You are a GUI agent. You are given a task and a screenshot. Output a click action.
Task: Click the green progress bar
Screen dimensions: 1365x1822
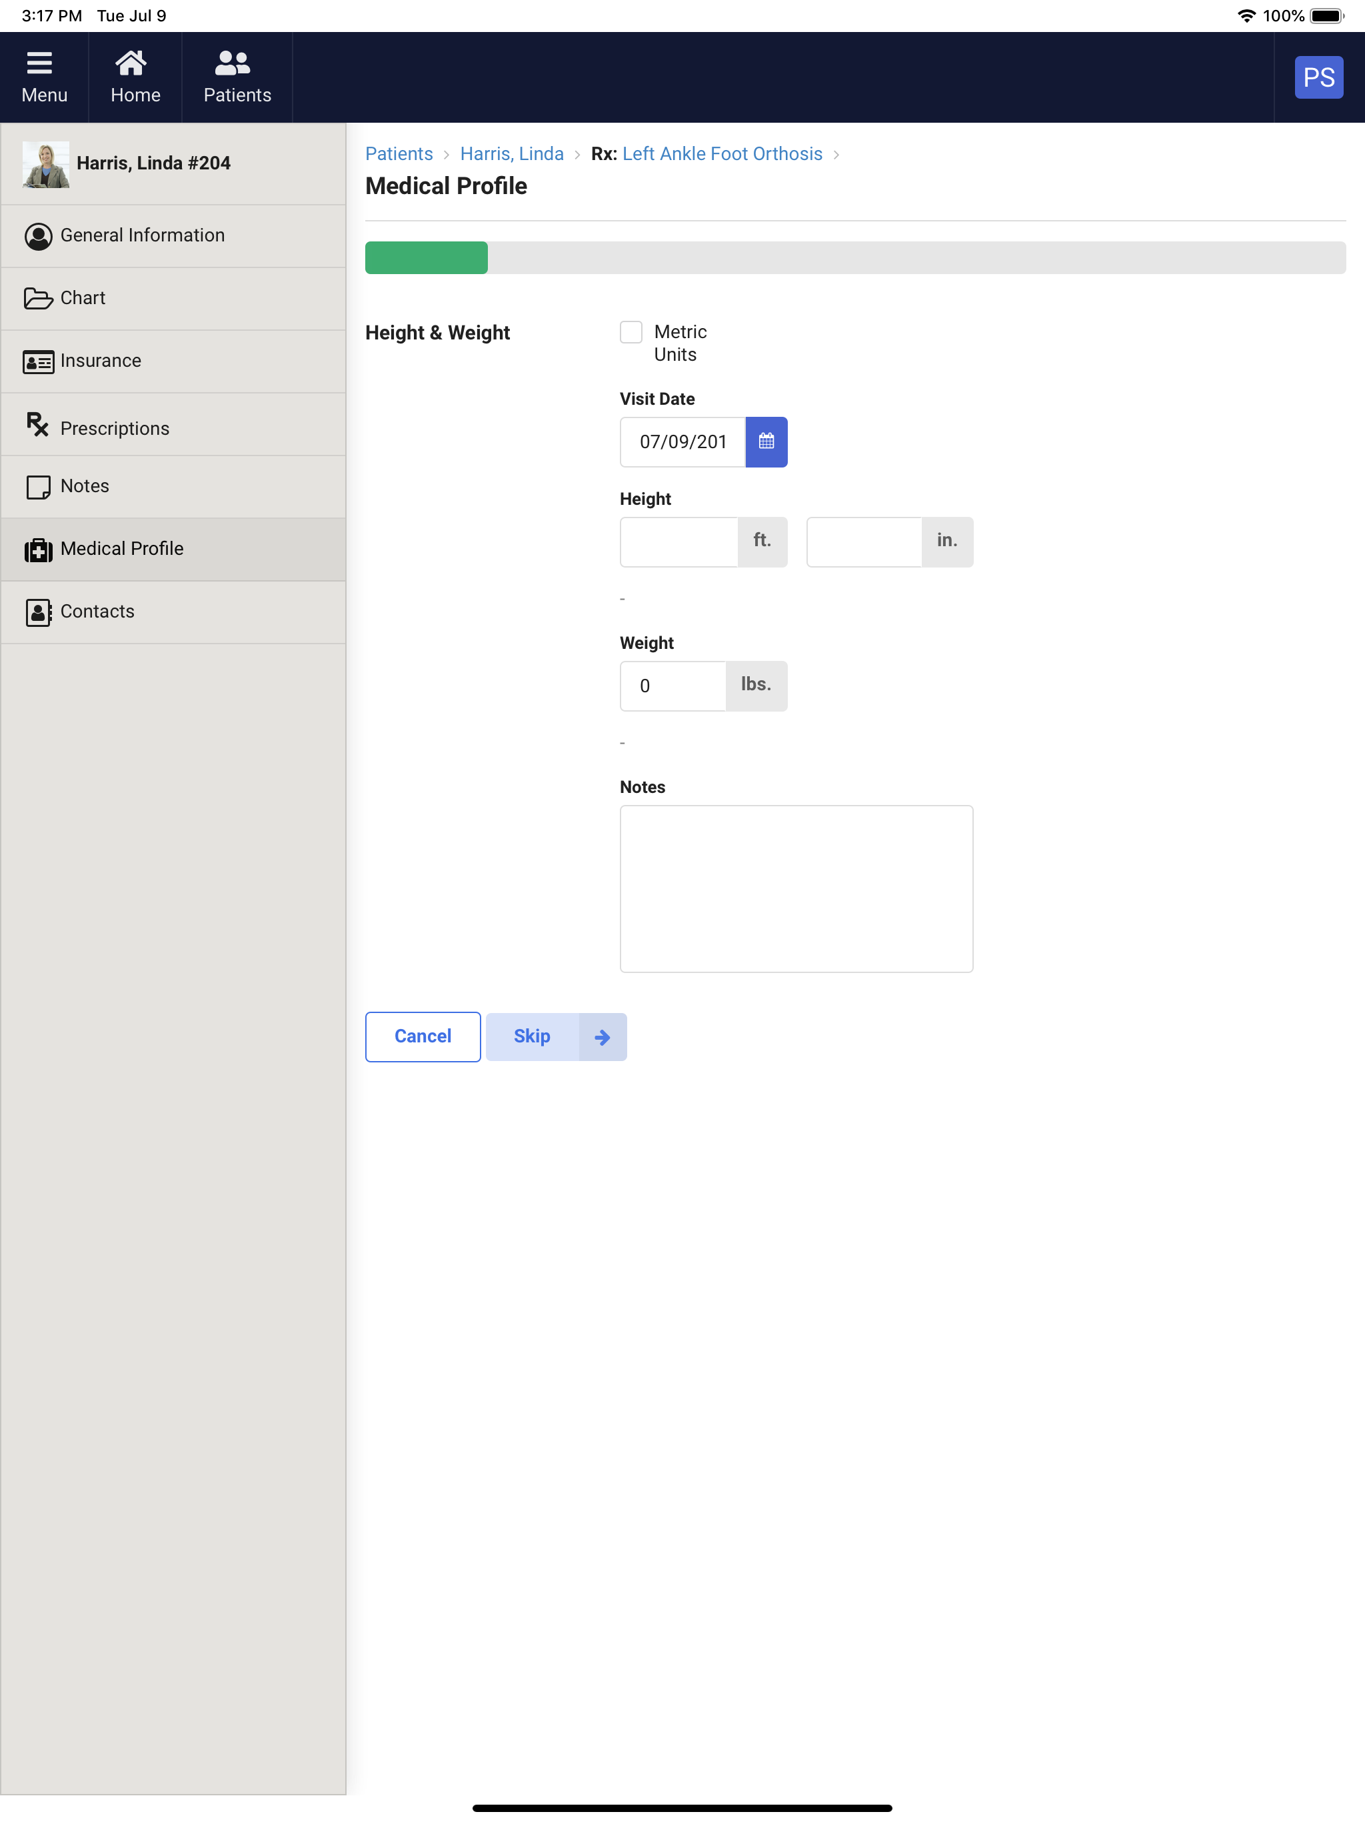(427, 258)
